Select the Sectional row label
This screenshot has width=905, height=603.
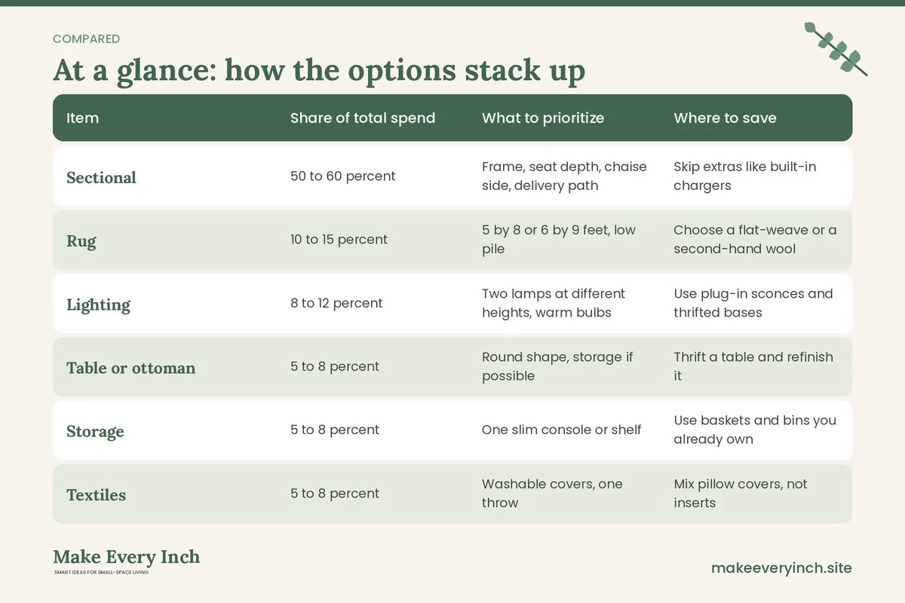tap(102, 177)
